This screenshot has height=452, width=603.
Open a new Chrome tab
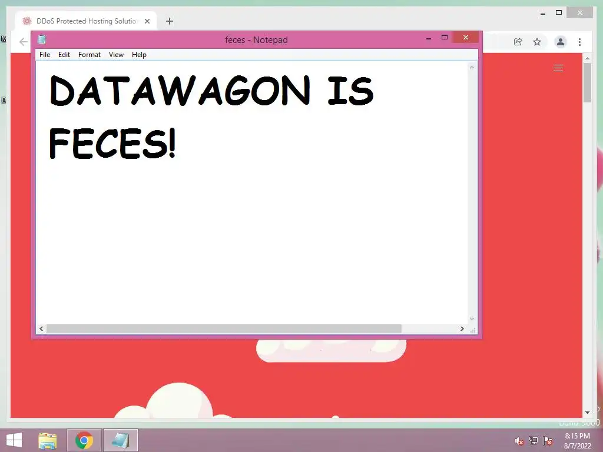click(170, 21)
